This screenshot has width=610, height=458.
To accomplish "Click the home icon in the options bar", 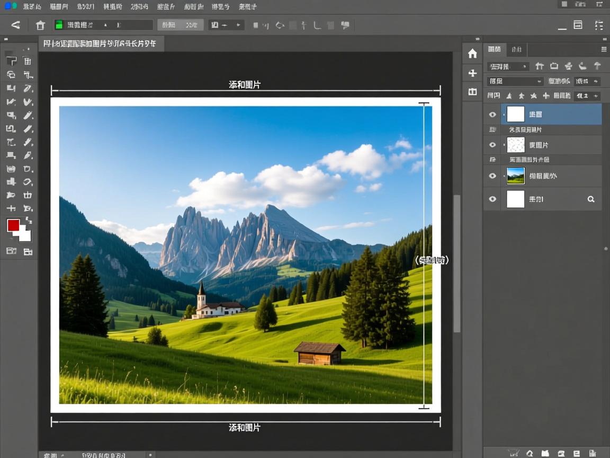I will pyautogui.click(x=40, y=25).
